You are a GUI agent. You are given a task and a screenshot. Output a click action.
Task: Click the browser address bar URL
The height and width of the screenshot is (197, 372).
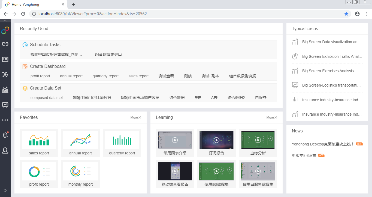click(93, 14)
